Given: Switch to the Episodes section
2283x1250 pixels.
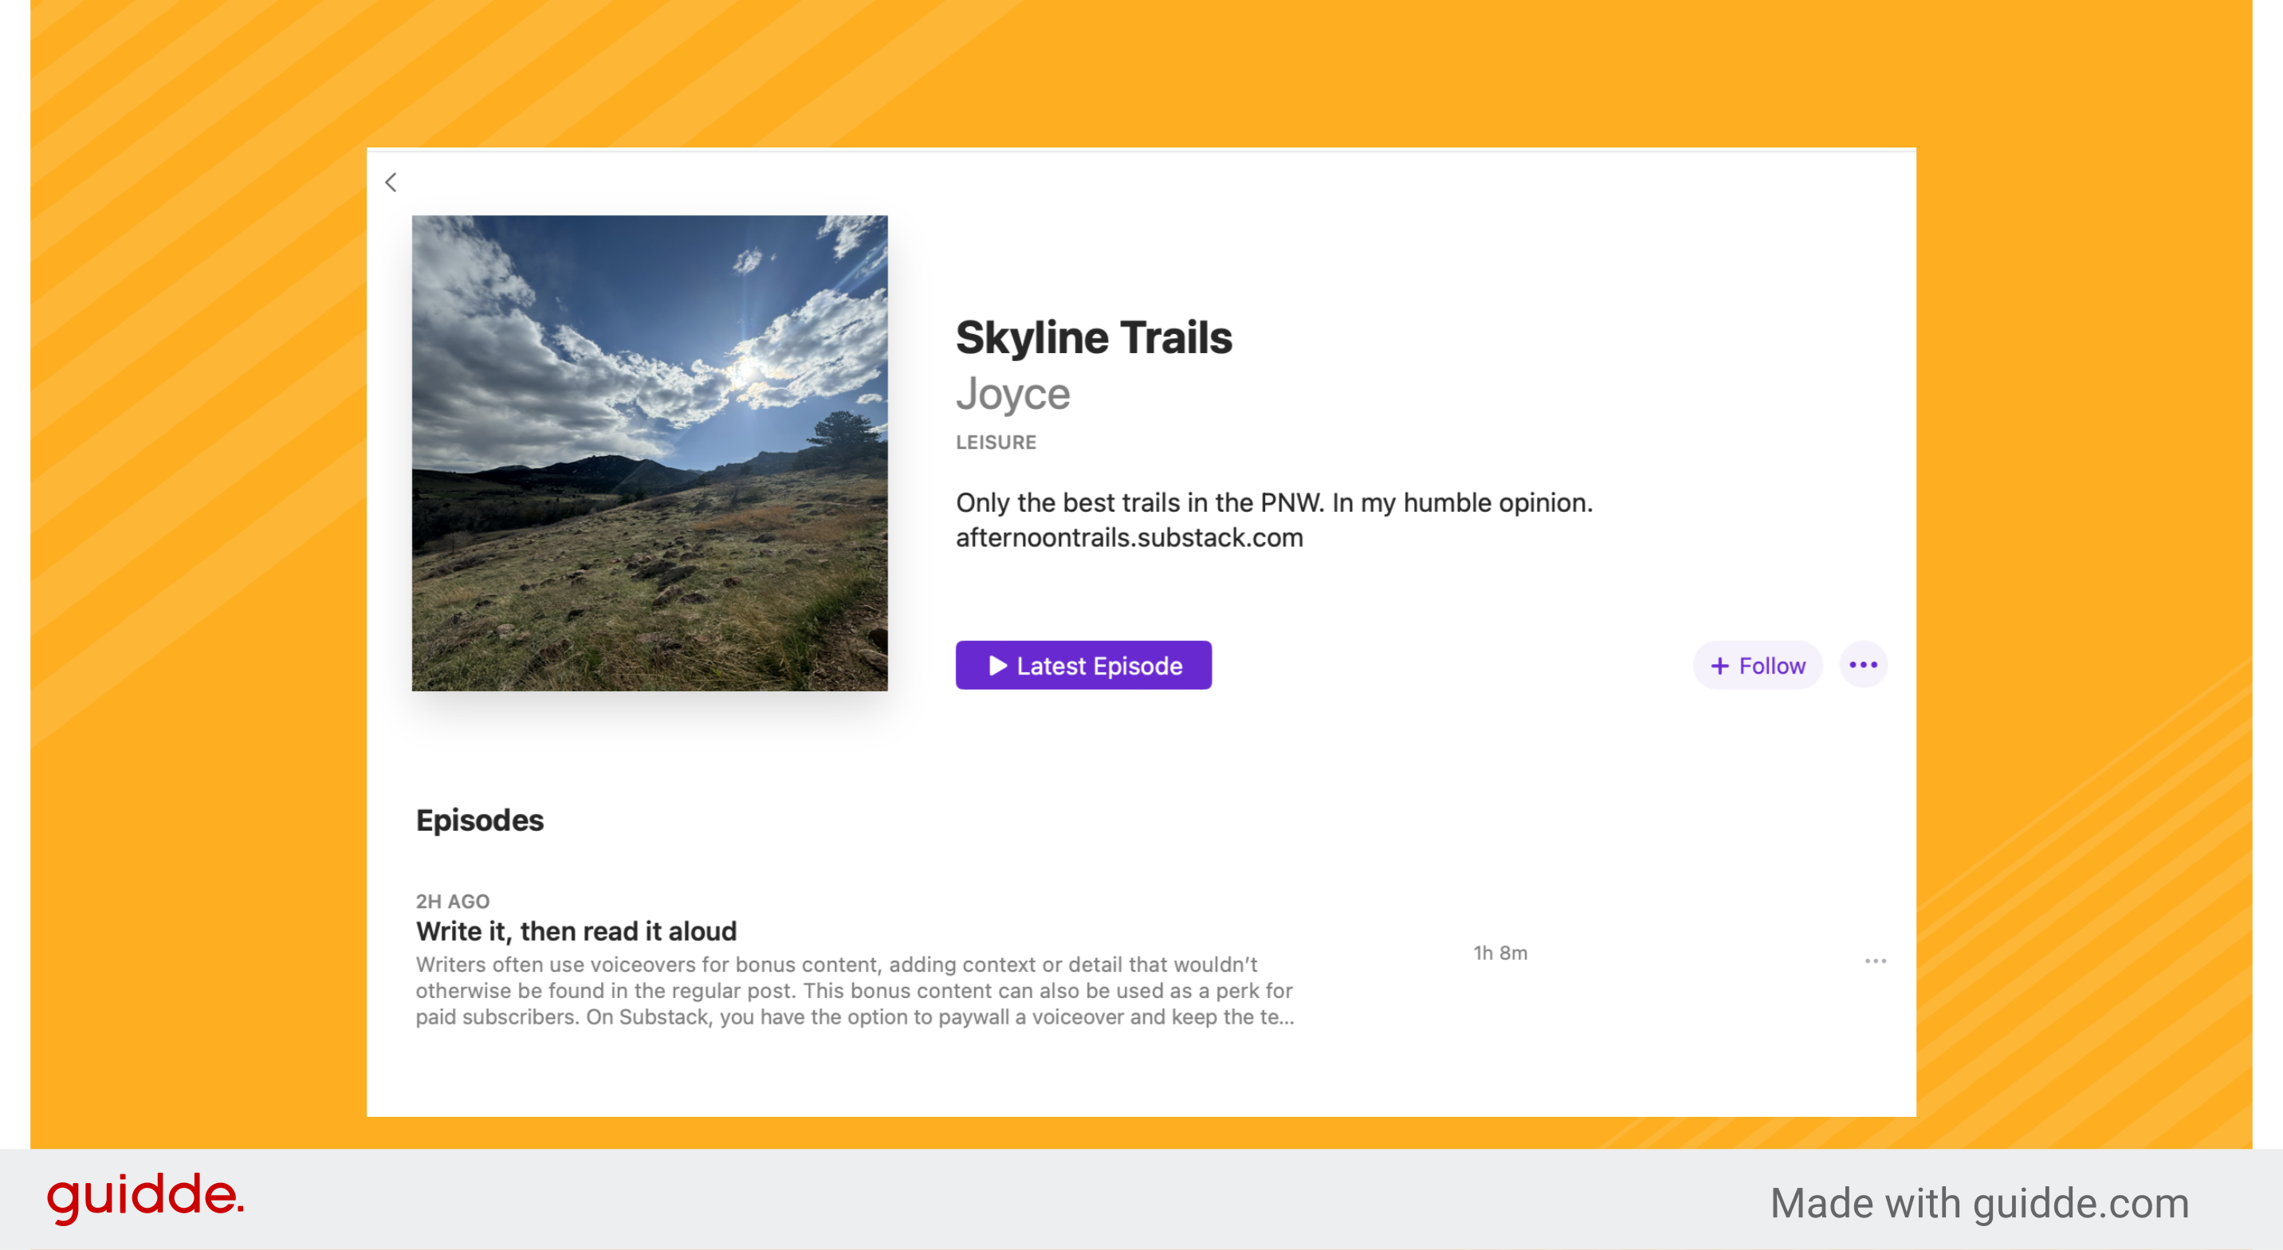Looking at the screenshot, I should pyautogui.click(x=481, y=820).
